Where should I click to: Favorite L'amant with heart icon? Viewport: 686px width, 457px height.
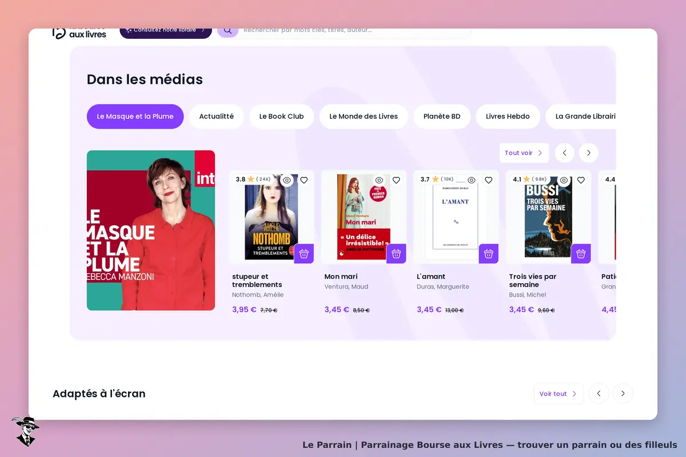coord(489,180)
